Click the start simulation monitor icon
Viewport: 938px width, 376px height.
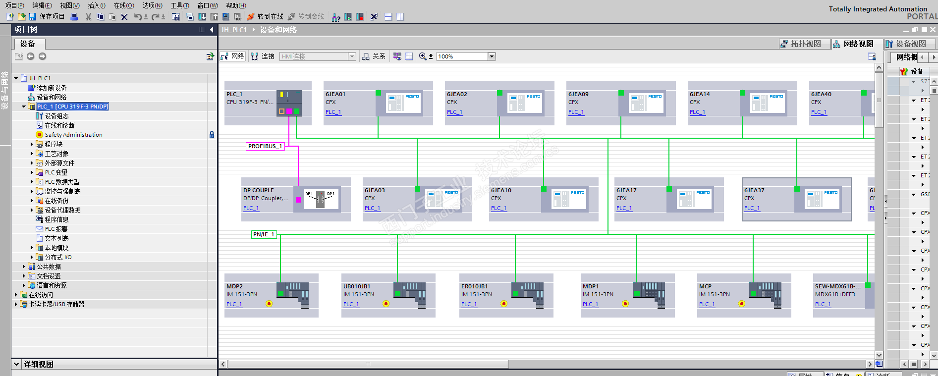coord(226,17)
